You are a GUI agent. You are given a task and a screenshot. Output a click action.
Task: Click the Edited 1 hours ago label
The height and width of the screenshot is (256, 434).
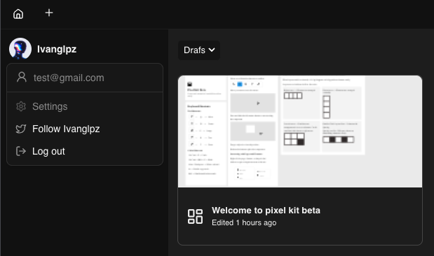point(244,222)
